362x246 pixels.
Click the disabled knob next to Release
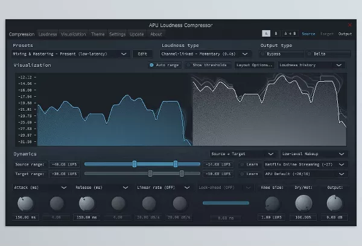click(118, 204)
